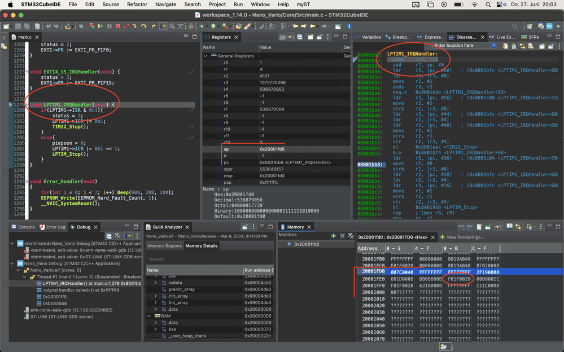The height and width of the screenshot is (352, 564).
Task: Open the disassembly location dropdown
Action: [x=493, y=46]
